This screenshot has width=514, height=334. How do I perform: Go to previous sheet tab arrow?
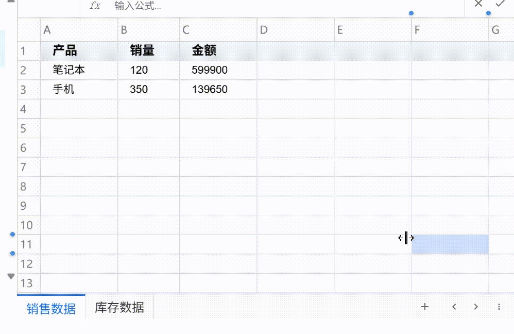(454, 307)
